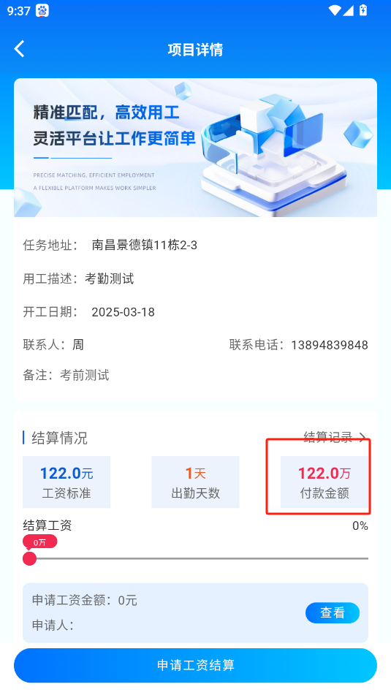Tap the 申请工资金额 info row
This screenshot has width=391, height=695.
[85, 601]
